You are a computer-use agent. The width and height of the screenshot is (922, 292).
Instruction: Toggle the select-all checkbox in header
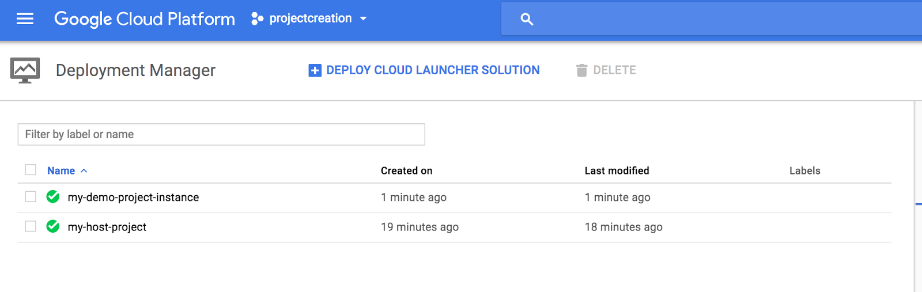pos(31,170)
